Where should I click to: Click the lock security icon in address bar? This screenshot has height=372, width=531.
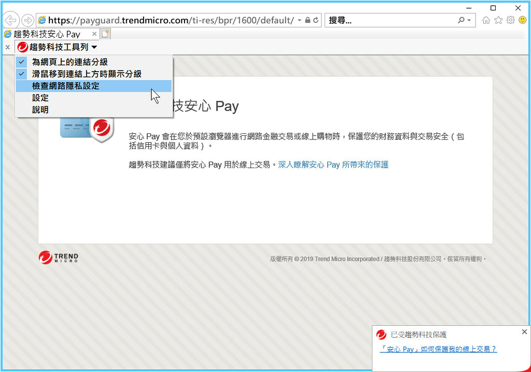(x=308, y=20)
